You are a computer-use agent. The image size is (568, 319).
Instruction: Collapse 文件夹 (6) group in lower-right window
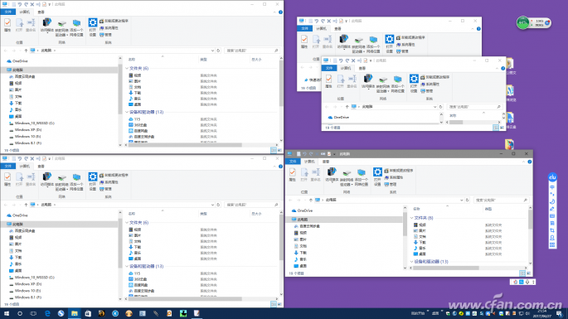(412, 218)
